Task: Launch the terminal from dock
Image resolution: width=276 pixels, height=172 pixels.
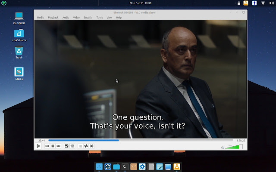Action: pos(125,166)
